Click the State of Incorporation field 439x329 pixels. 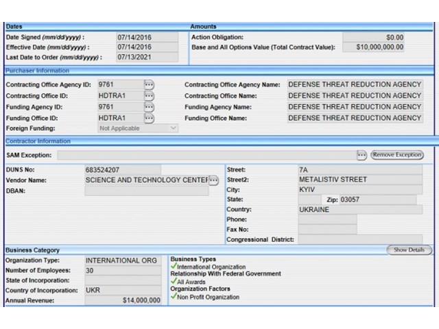[x=123, y=280]
